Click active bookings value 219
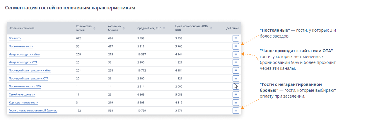 (x=110, y=103)
